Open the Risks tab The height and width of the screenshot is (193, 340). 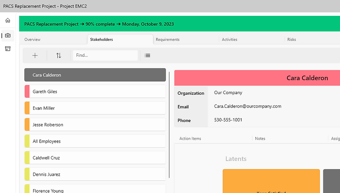[292, 39]
